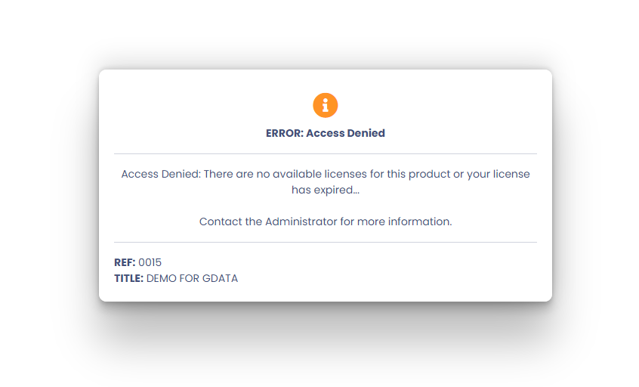The height and width of the screenshot is (387, 639).
Task: Select the "ERROR: Access Denied" heading
Action: coord(326,133)
